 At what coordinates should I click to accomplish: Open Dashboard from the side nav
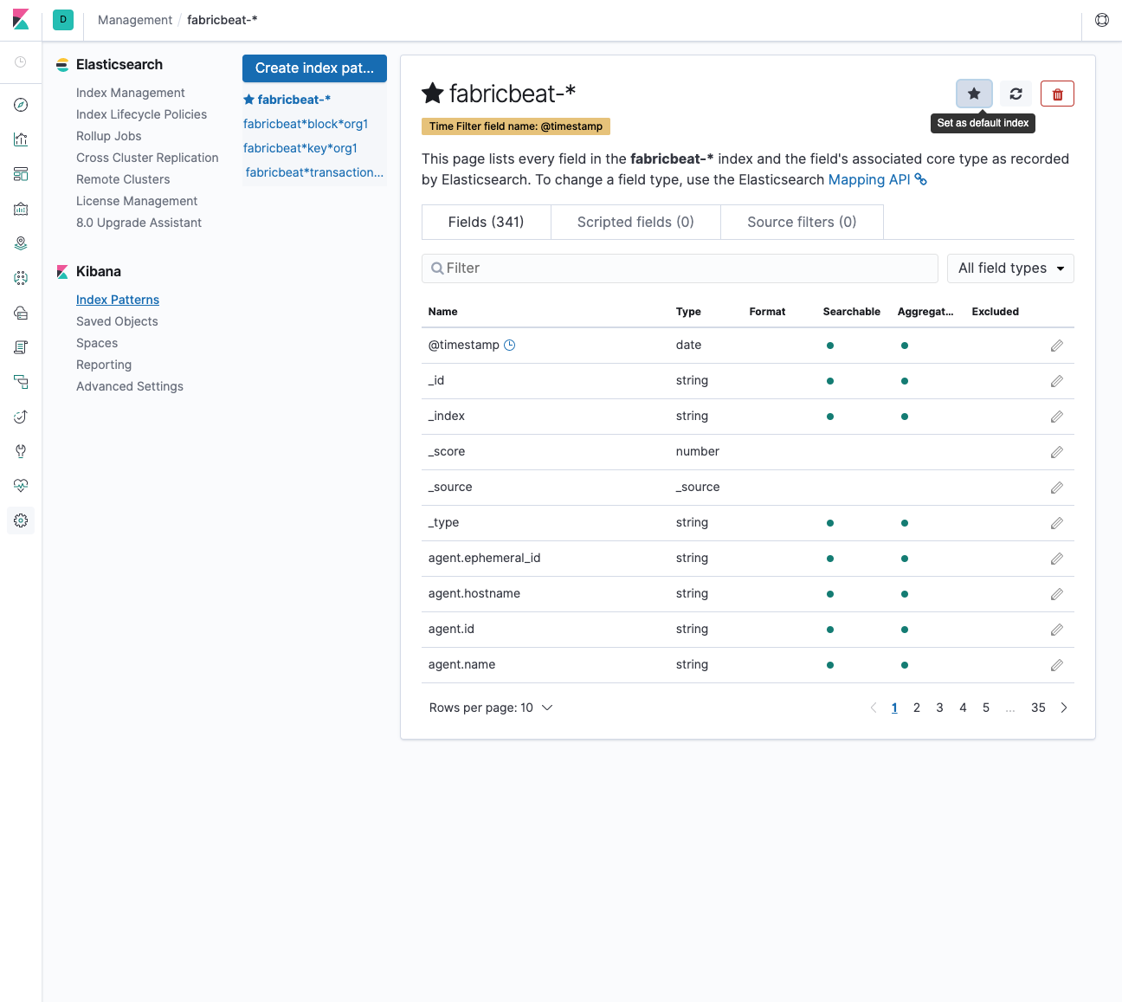pyautogui.click(x=21, y=174)
